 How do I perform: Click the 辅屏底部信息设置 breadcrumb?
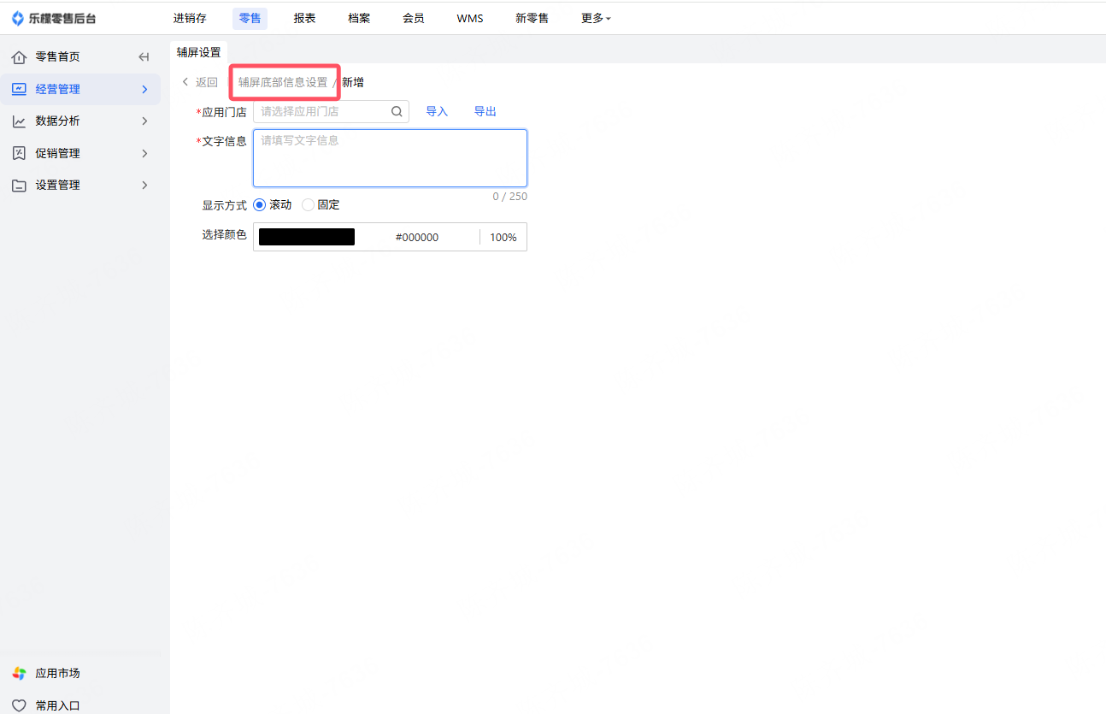pos(283,82)
